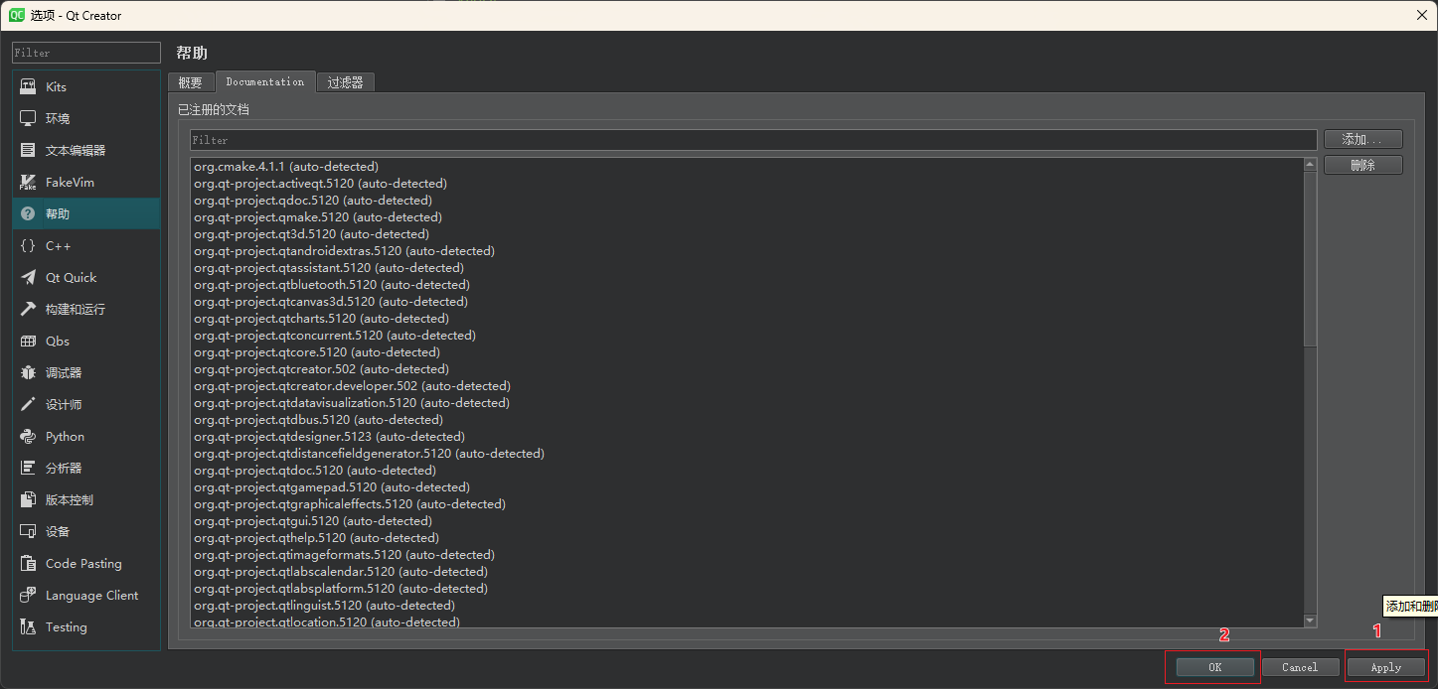Open the C++ braces icon category
The width and height of the screenshot is (1438, 689).
pos(28,246)
